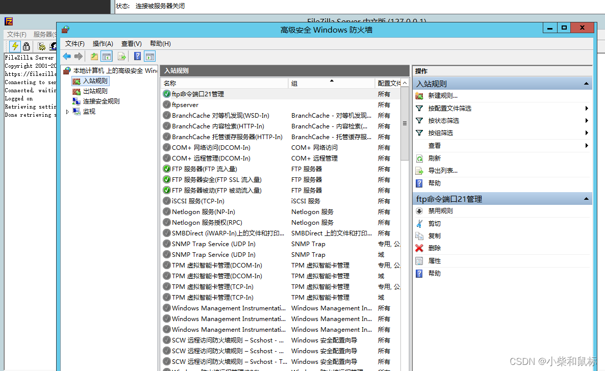
Task: Click 属性 action link
Action: tap(435, 261)
